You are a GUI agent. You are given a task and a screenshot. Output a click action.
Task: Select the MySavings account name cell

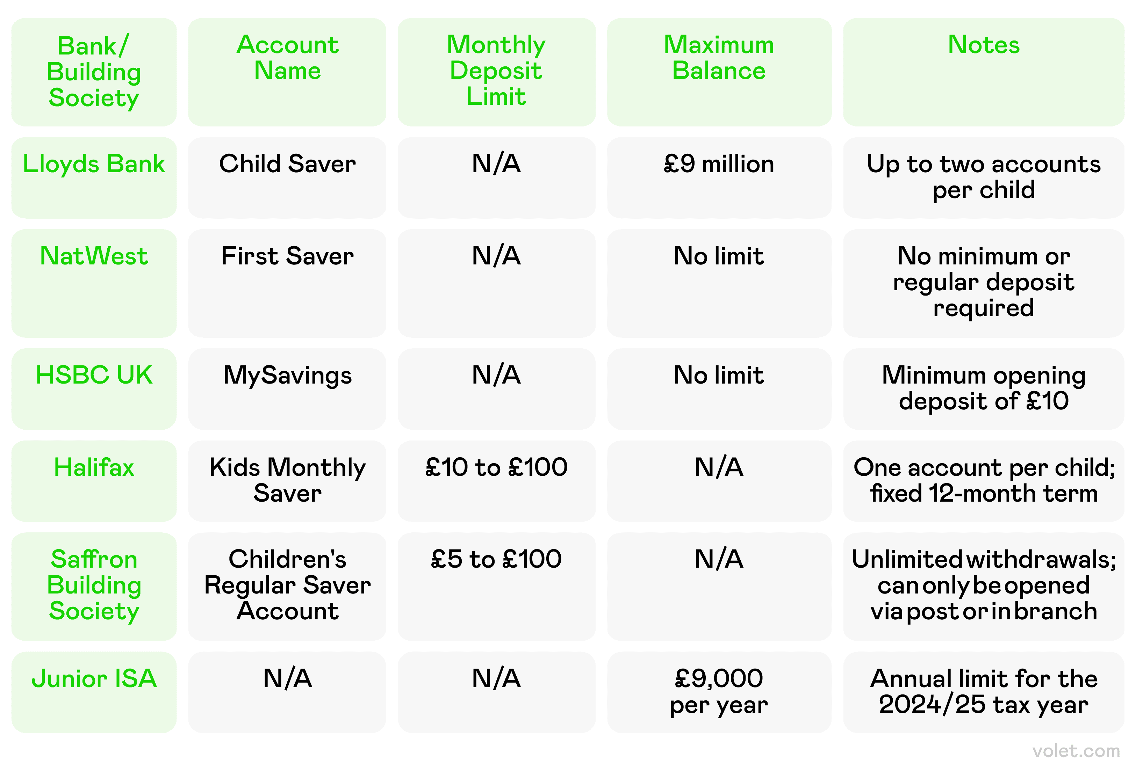pos(287,375)
